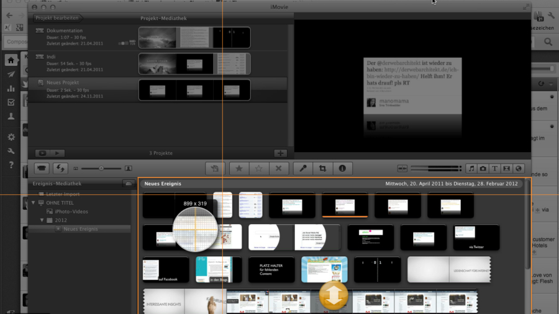559x314 pixels.
Task: Select the crop and rotate tool
Action: pos(322,168)
